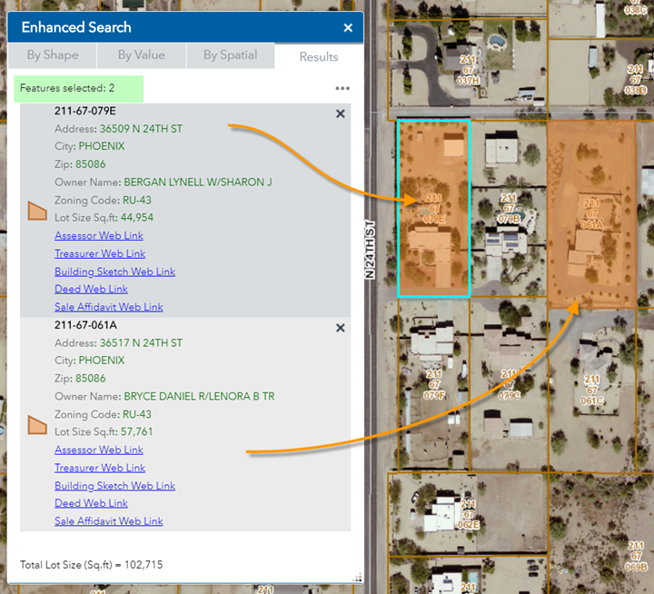
Task: Open Treasurer Web Link for first parcel
Action: (100, 253)
